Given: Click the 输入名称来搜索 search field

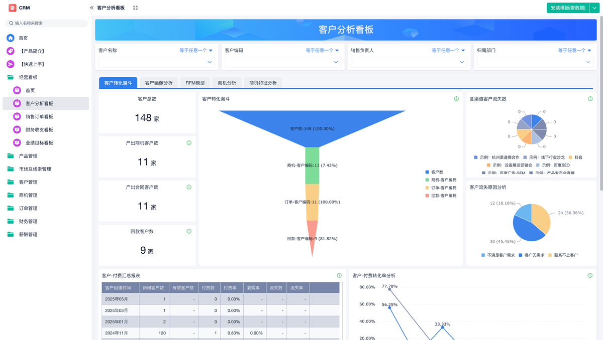Looking at the screenshot, I should click(x=46, y=23).
